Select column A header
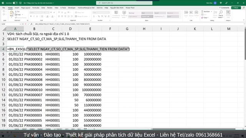Image resolution: width=246 pixels, height=138 pixels. (x=15, y=29)
